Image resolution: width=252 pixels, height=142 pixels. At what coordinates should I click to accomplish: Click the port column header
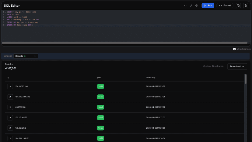99,78
